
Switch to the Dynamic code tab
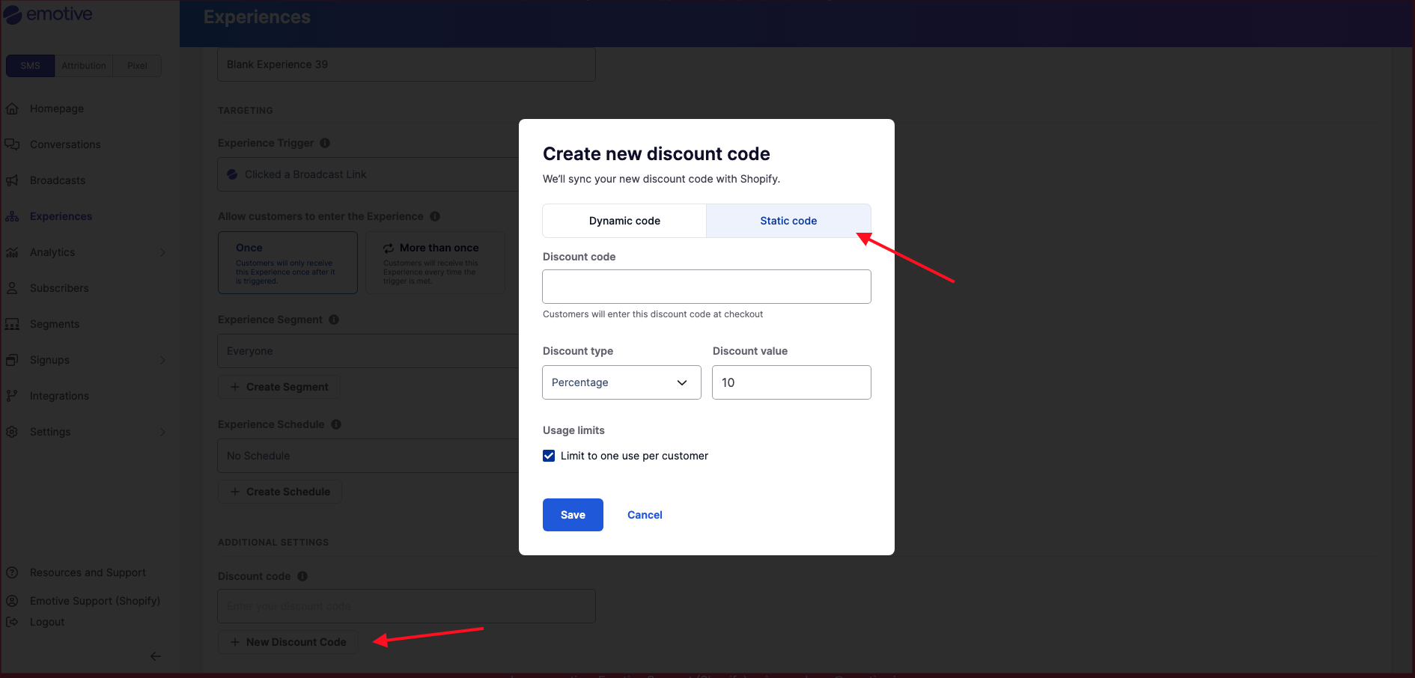(624, 221)
